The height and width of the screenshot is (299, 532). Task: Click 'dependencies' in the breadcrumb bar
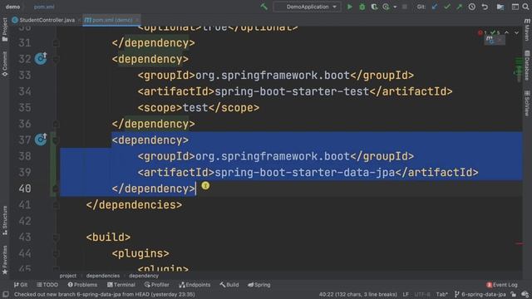point(103,276)
